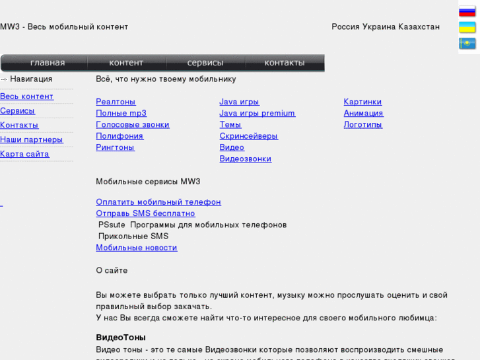Screen dimensions: 480x360
Task: Open the Видеозвонки link
Action: [246, 159]
